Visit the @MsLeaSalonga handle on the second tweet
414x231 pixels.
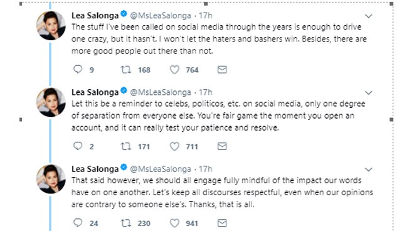point(161,92)
